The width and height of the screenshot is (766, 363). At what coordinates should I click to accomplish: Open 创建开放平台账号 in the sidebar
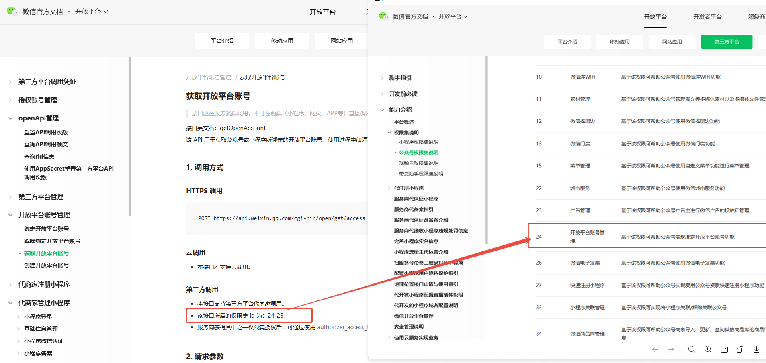tap(47, 265)
